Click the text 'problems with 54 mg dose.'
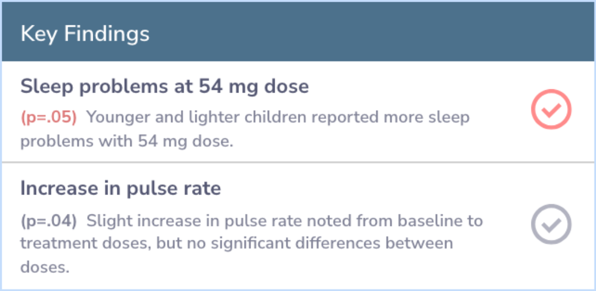Viewport: 596px width, 291px height. pyautogui.click(x=127, y=141)
